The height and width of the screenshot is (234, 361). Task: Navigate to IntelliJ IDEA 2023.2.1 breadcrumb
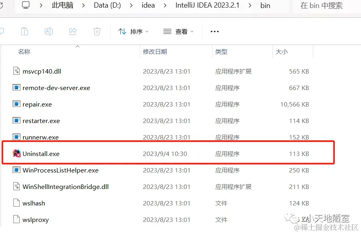[207, 5]
